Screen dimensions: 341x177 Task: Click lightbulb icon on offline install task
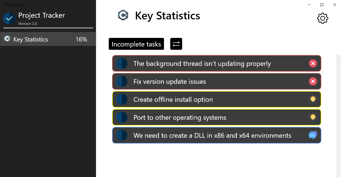coord(313,99)
